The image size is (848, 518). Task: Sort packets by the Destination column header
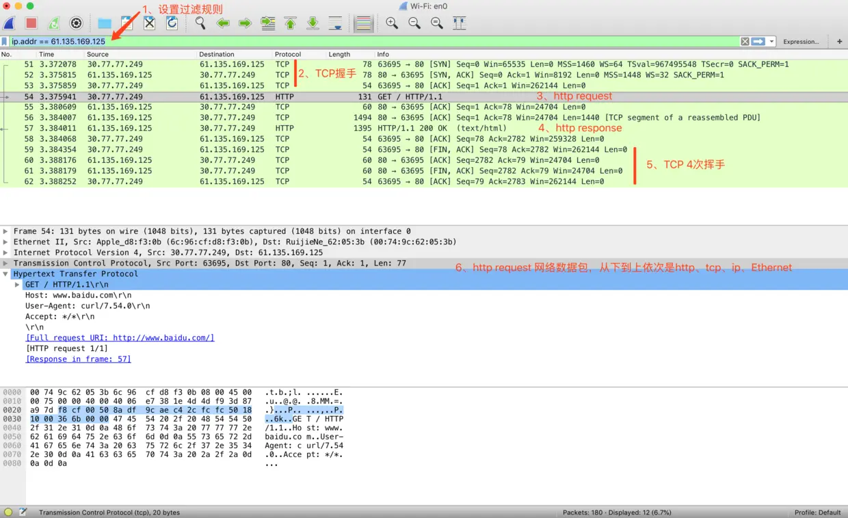[x=235, y=54]
